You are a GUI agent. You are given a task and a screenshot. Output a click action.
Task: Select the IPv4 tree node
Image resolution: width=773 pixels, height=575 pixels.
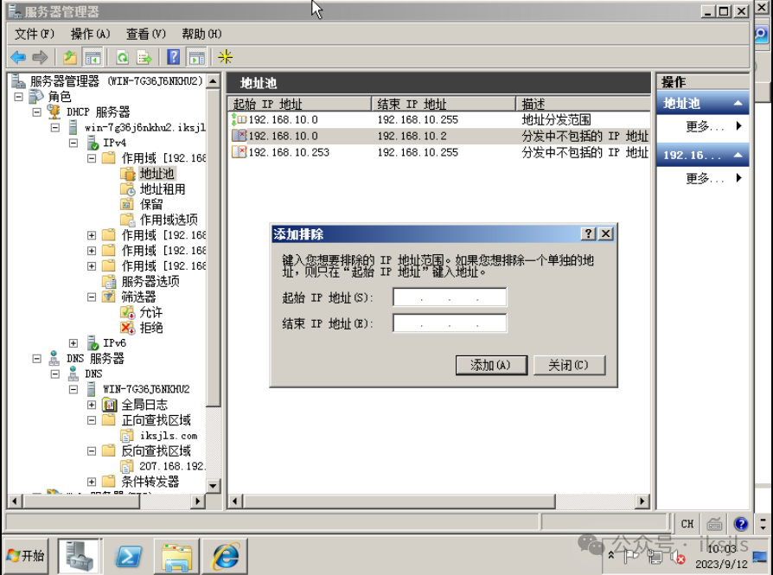pyautogui.click(x=114, y=143)
